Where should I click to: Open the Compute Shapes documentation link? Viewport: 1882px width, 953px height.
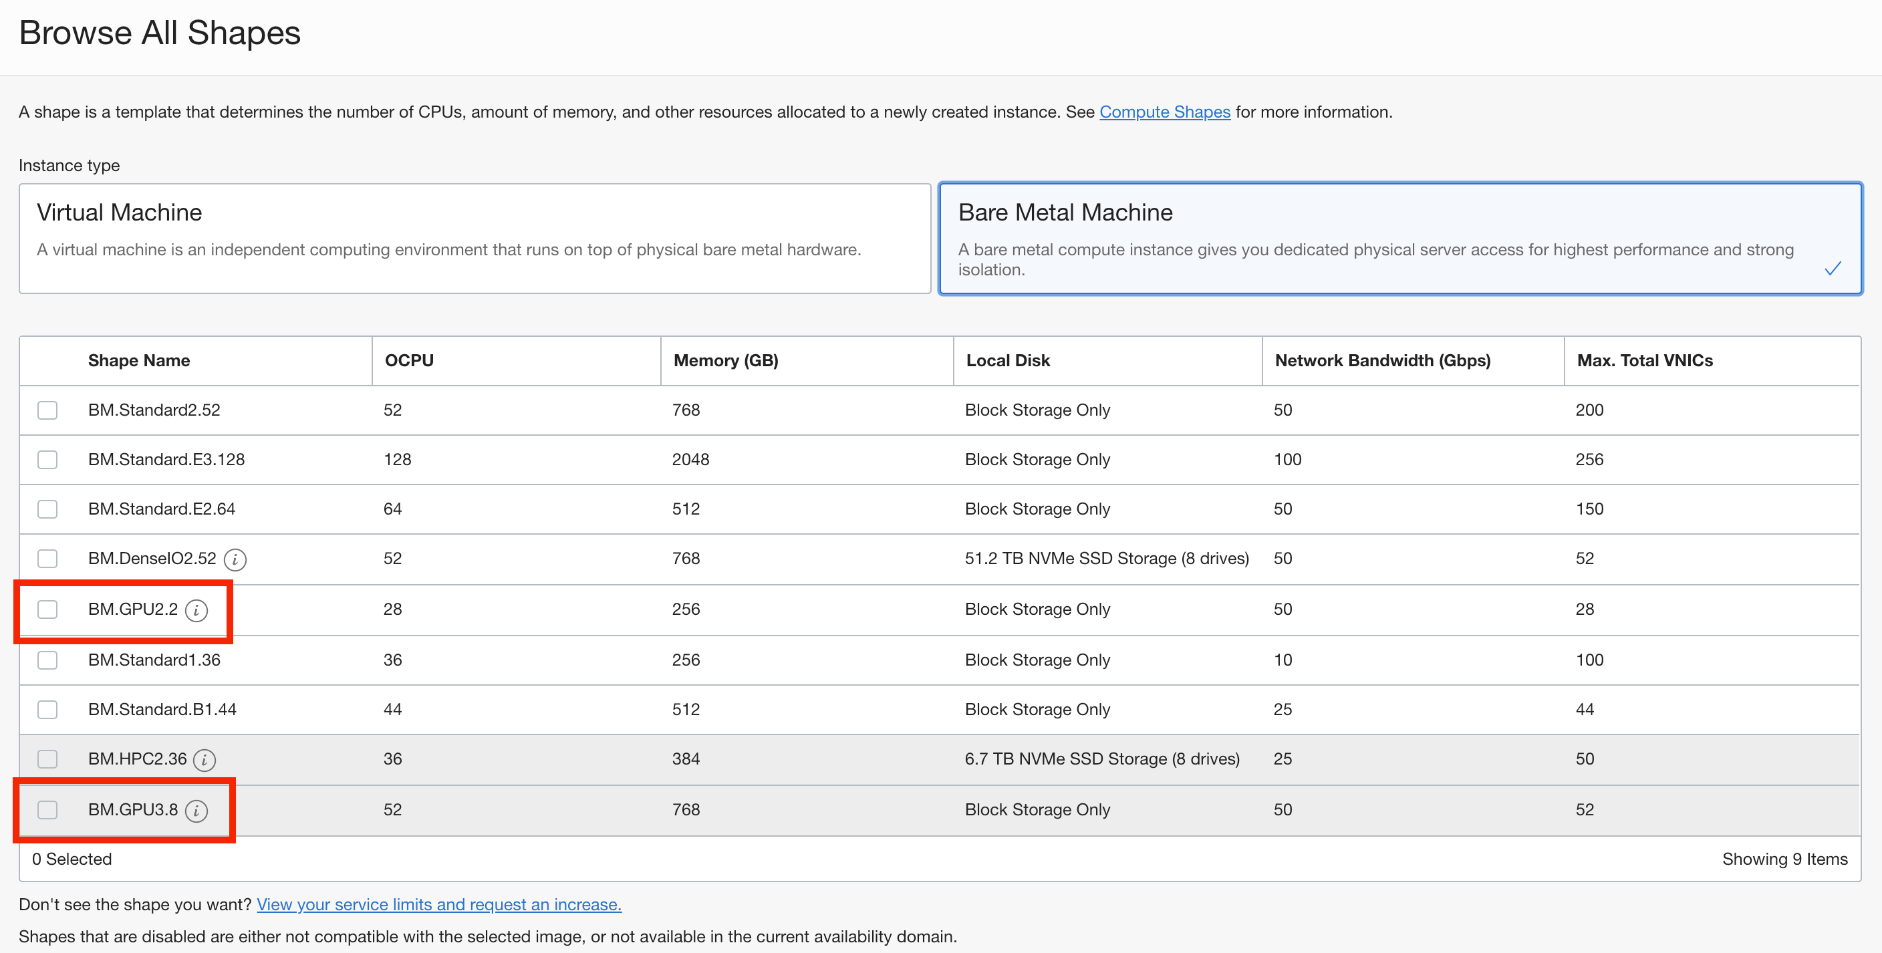(1165, 112)
